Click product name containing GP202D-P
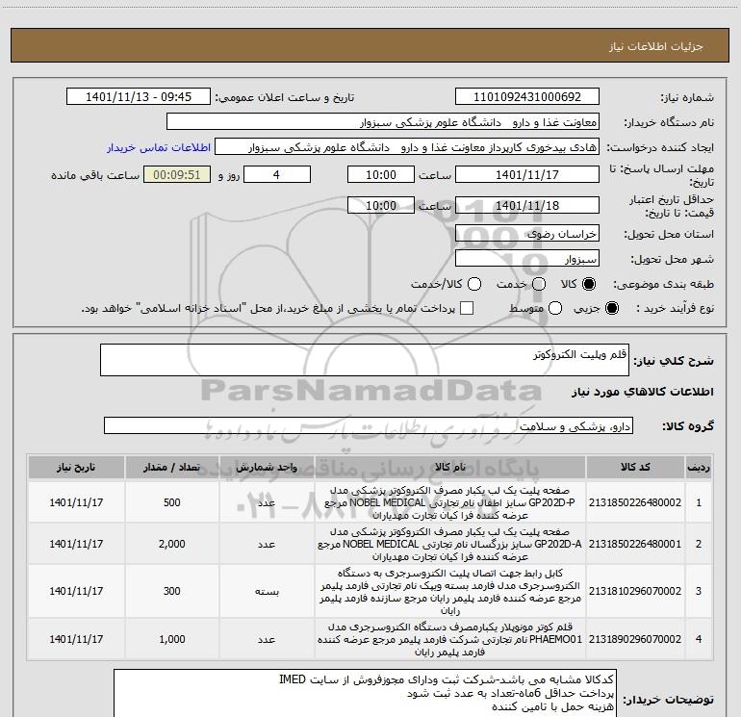 coord(450,502)
